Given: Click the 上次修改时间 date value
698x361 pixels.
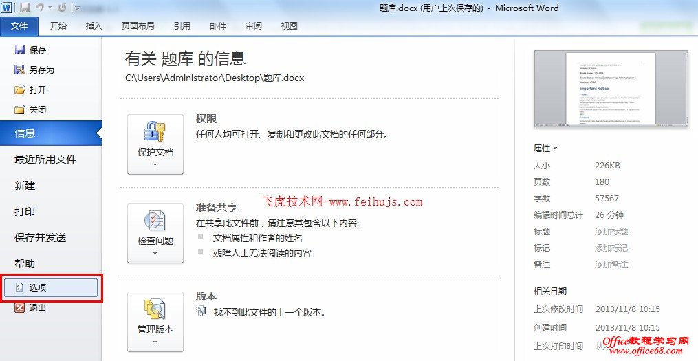Looking at the screenshot, I should tap(628, 309).
